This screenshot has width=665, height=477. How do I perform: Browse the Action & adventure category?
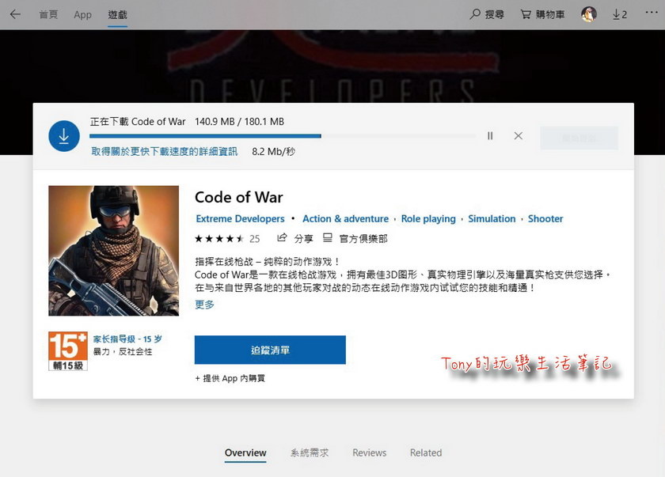345,219
